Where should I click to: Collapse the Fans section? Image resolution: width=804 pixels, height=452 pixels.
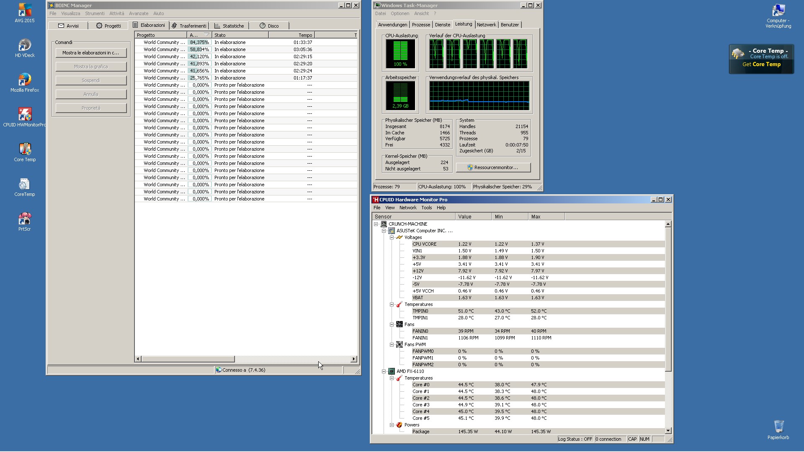coord(392,324)
